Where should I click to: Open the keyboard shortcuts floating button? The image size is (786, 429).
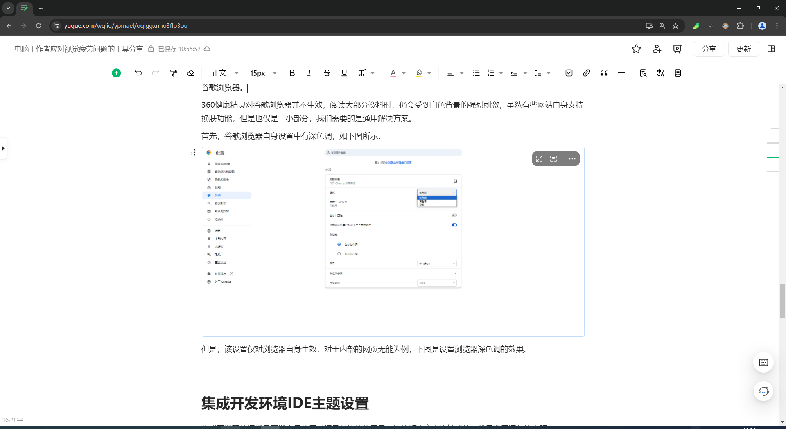pos(763,362)
